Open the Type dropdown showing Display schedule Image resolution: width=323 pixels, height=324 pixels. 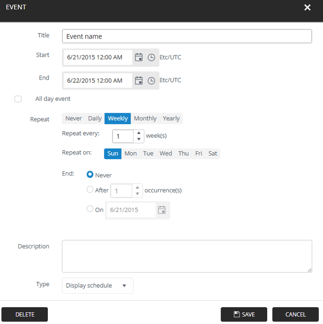tap(98, 286)
